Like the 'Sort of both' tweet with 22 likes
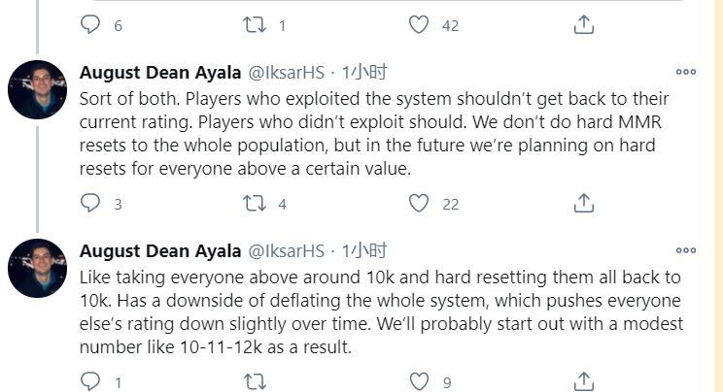Screen dimensions: 723x392 tap(419, 203)
